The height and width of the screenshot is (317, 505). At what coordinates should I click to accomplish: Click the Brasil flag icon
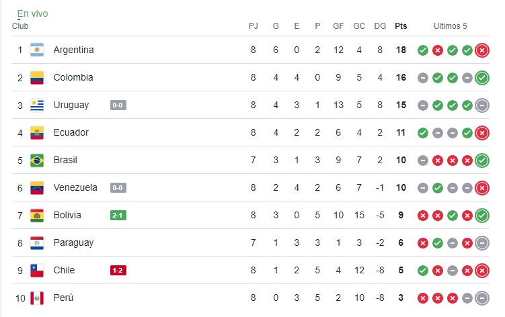(x=37, y=161)
